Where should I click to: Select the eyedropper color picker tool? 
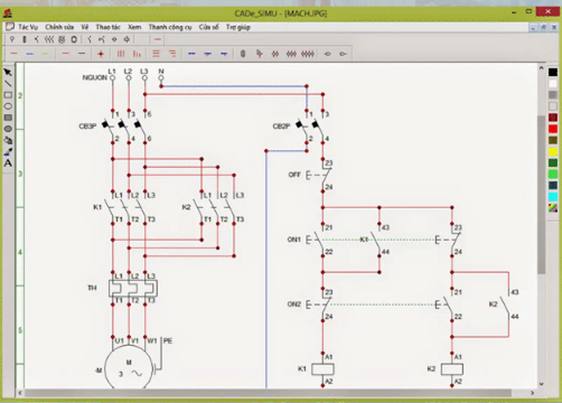(x=8, y=152)
